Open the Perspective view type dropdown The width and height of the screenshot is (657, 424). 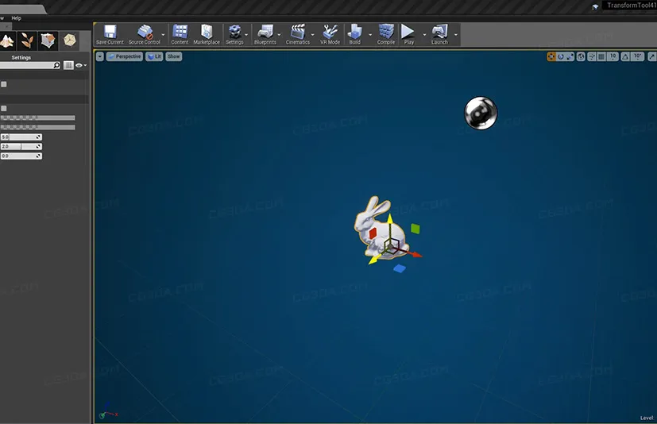click(125, 56)
